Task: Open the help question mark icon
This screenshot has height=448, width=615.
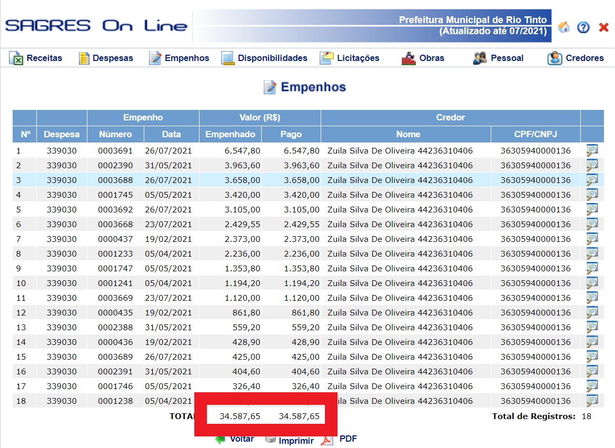Action: [x=583, y=27]
